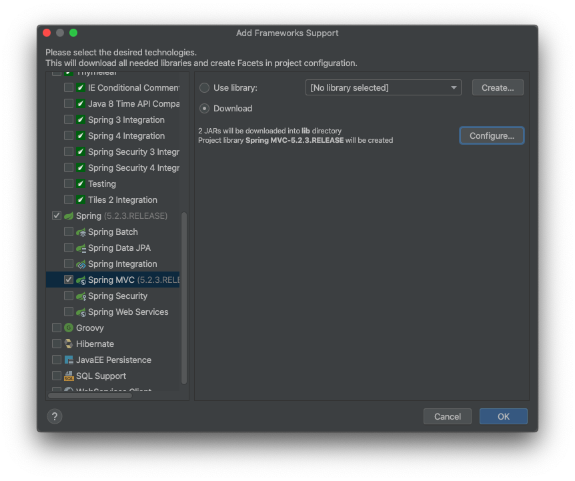Click the Configure... button

click(x=492, y=135)
